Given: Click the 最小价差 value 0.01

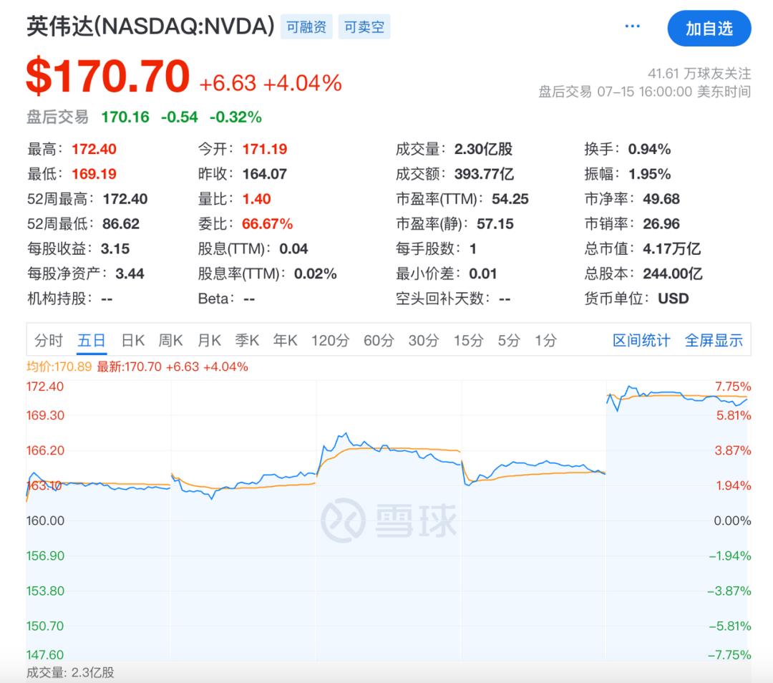Looking at the screenshot, I should 483,273.
